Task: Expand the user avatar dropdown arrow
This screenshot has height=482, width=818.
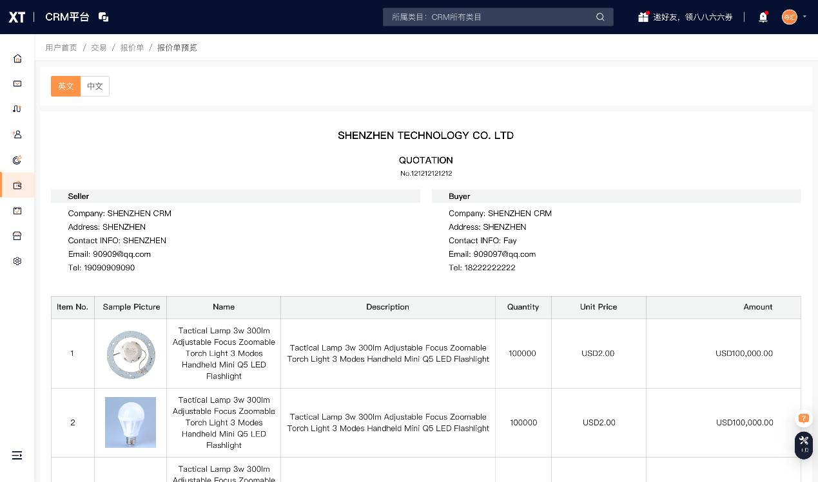Action: [x=804, y=17]
